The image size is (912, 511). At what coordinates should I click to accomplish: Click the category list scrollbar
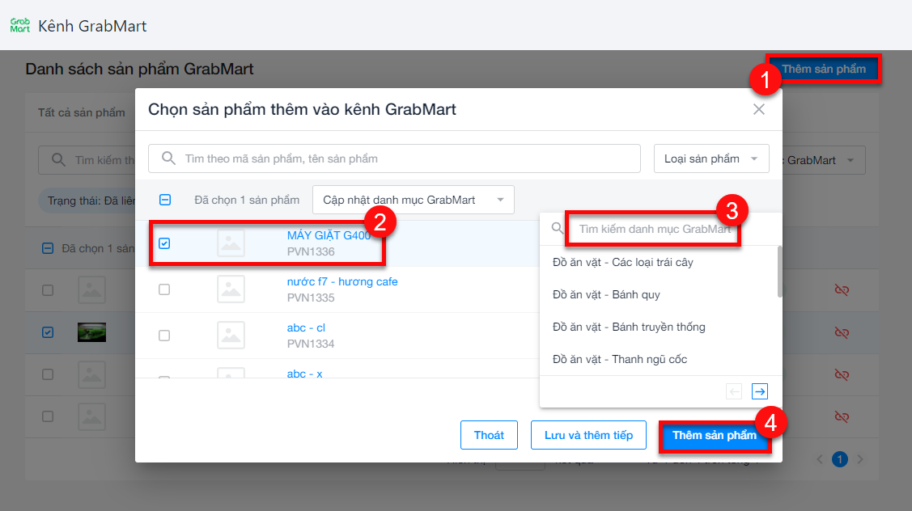779,272
